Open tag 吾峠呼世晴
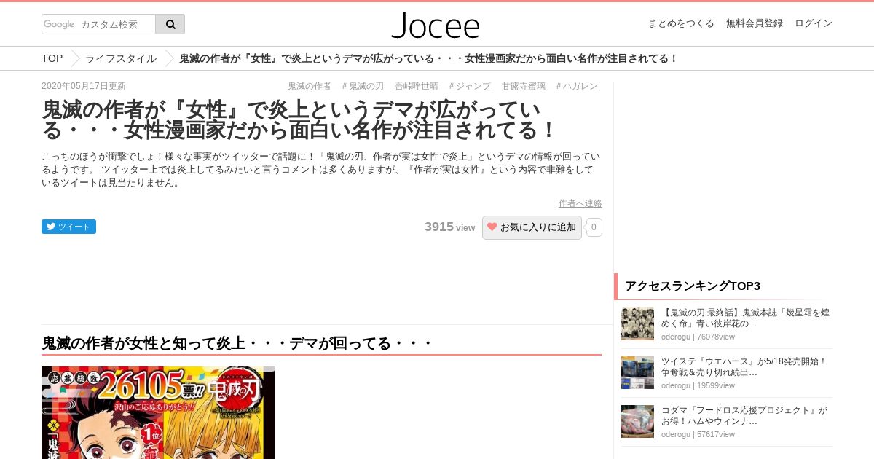The height and width of the screenshot is (459, 874). click(x=417, y=86)
